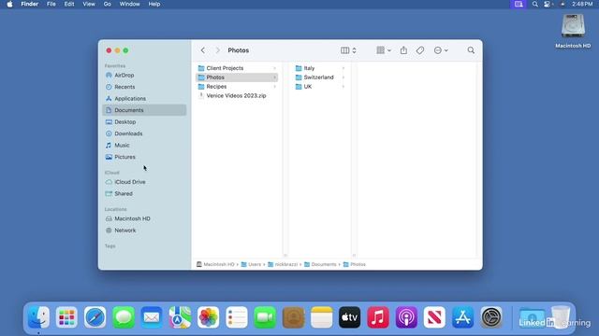Image resolution: width=599 pixels, height=336 pixels.
Task: Click Documents in the path bar
Action: (x=320, y=264)
